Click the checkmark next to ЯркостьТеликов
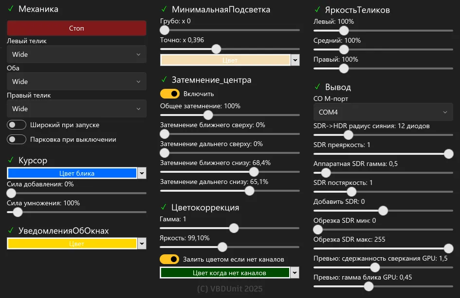 click(317, 10)
